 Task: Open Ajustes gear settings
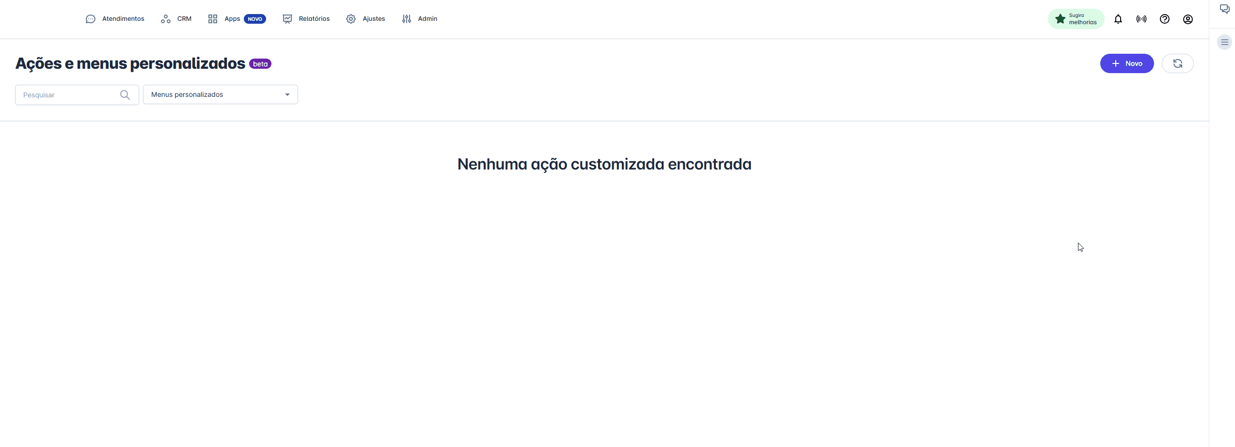(351, 19)
